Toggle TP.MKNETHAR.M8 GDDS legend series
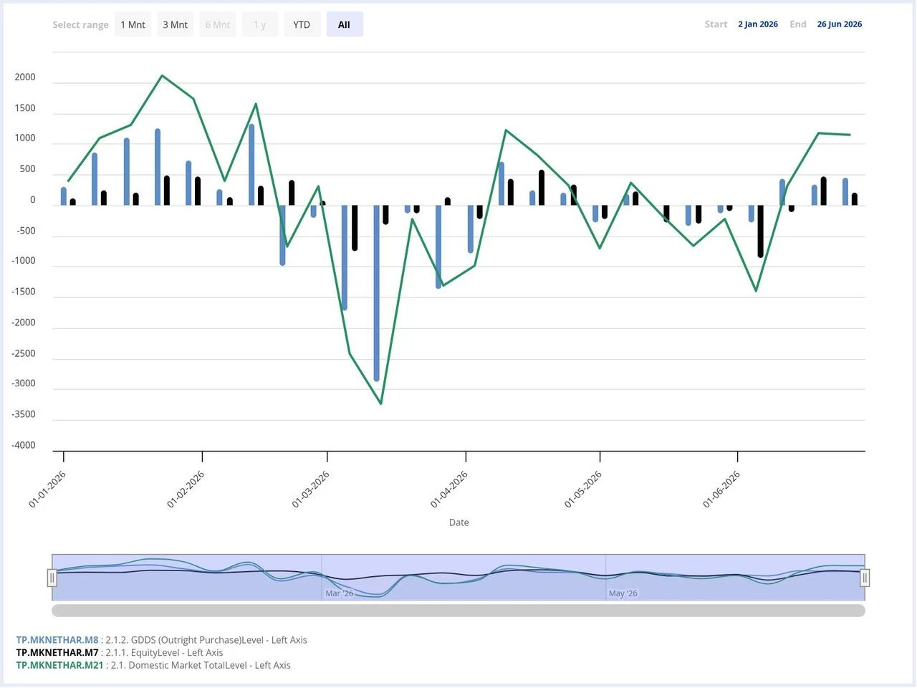The height and width of the screenshot is (688, 917). tap(161, 640)
